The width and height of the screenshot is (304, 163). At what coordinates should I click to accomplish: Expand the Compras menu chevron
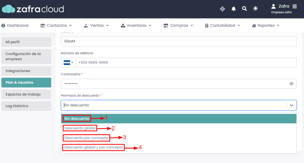click(192, 25)
